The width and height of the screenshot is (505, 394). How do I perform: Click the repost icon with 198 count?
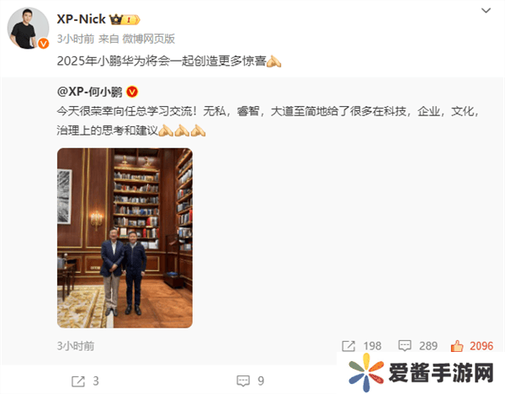pos(348,346)
